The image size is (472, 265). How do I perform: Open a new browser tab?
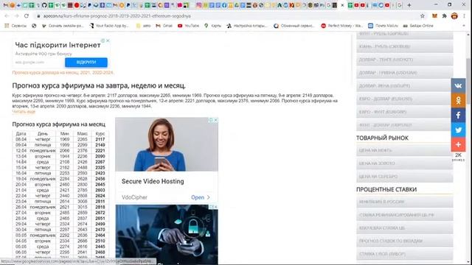tap(409, 5)
